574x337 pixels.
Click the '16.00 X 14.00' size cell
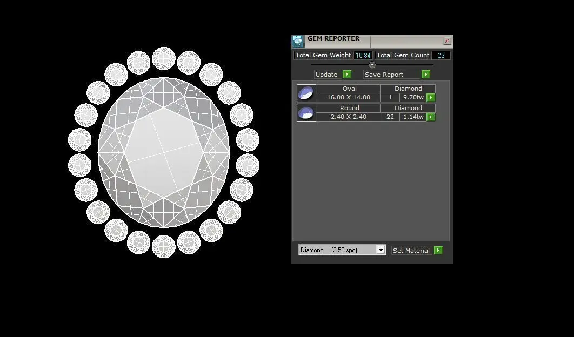[349, 97]
